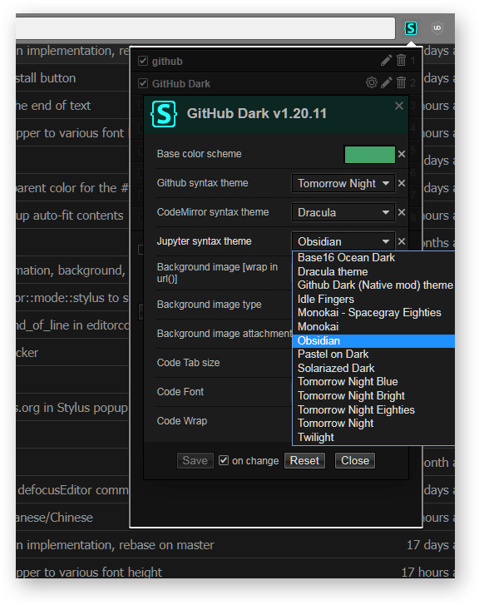Screen dimensions: 479x605
Task: Open the green Base color scheme swatch
Action: 369,154
